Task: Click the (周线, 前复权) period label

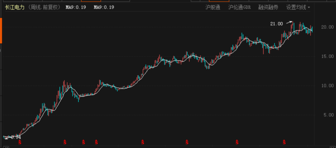Action: click(44, 7)
